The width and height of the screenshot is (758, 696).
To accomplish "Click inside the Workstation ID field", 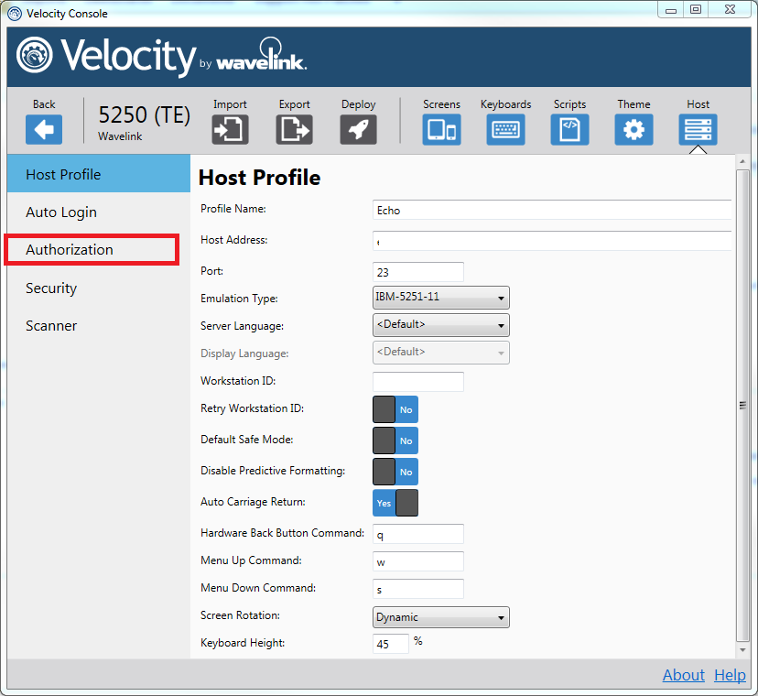I will click(417, 381).
